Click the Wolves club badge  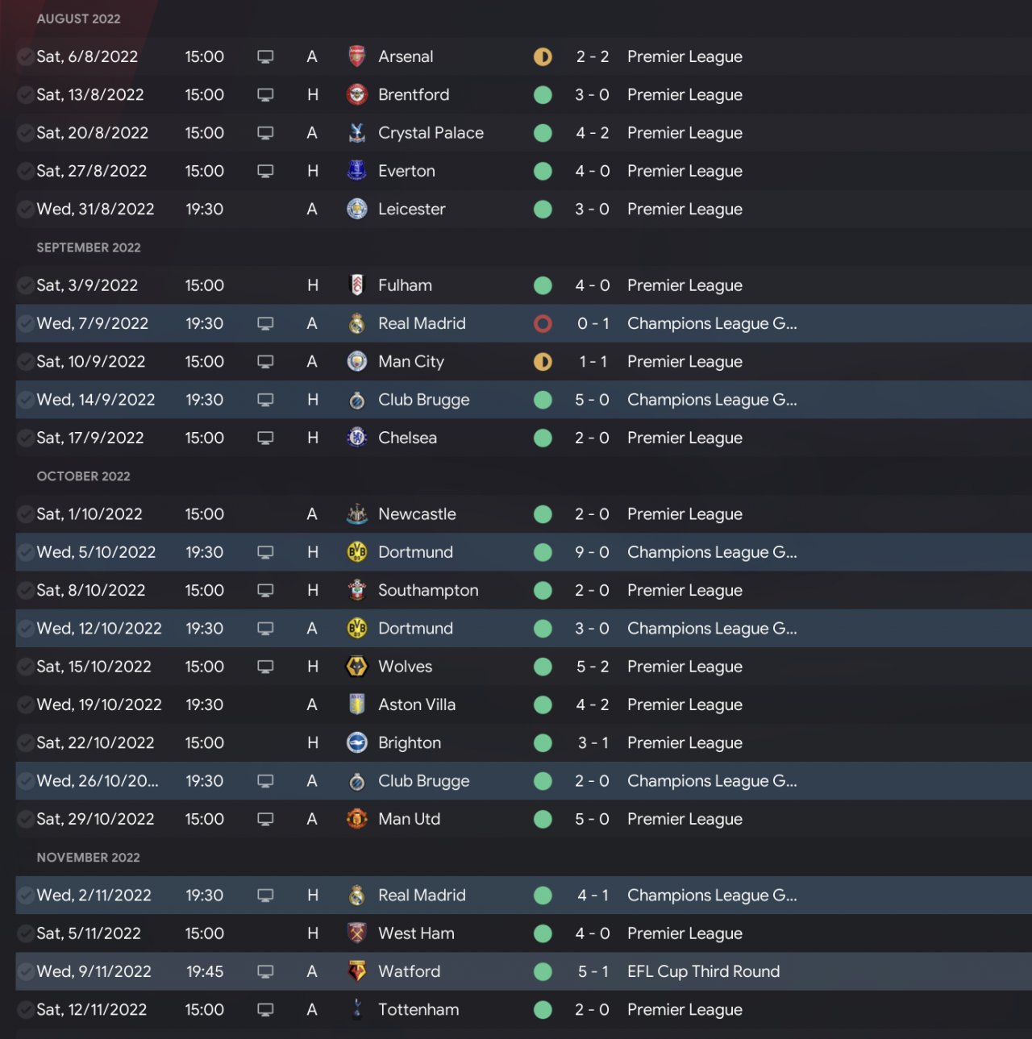(x=356, y=667)
